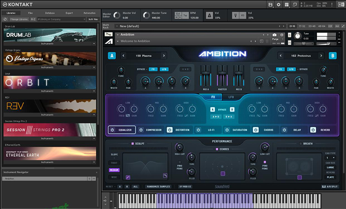
Task: Switch to the Files tab
Action: 31,13
